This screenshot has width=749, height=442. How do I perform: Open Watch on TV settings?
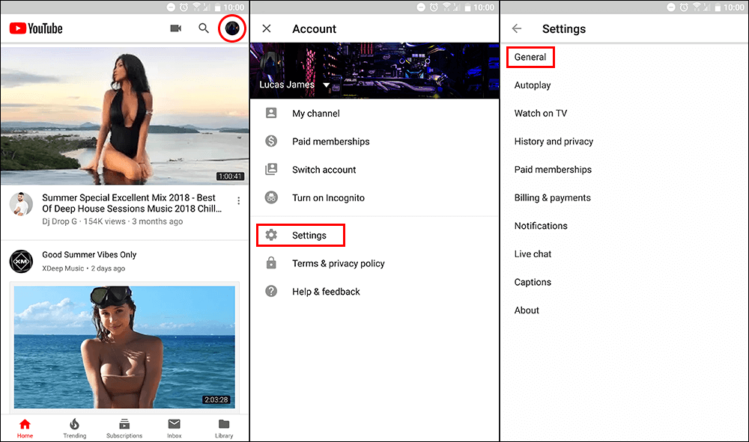point(541,114)
